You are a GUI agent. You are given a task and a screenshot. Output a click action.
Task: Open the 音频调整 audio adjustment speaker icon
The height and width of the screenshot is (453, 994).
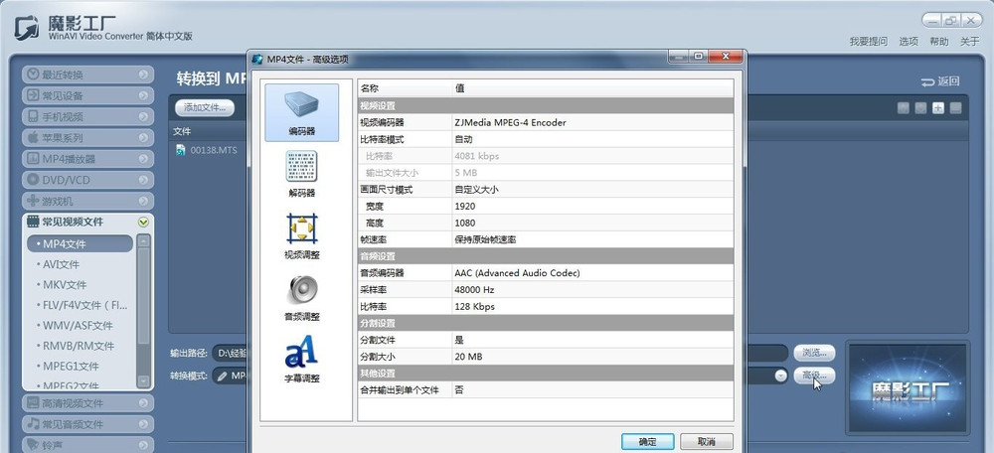pyautogui.click(x=301, y=290)
